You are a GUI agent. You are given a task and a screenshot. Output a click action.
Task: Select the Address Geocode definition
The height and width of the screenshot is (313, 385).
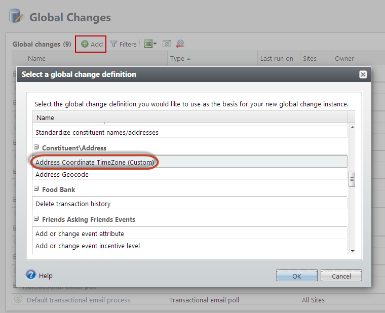coord(62,175)
